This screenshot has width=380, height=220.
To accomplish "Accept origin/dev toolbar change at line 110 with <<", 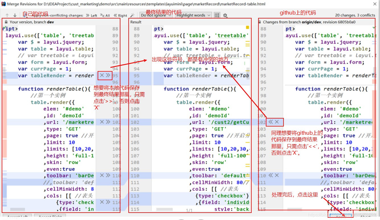I will pyautogui.click(x=271, y=175).
